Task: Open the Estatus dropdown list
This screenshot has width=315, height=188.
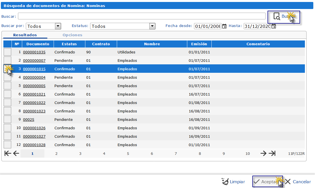Action: [152, 26]
